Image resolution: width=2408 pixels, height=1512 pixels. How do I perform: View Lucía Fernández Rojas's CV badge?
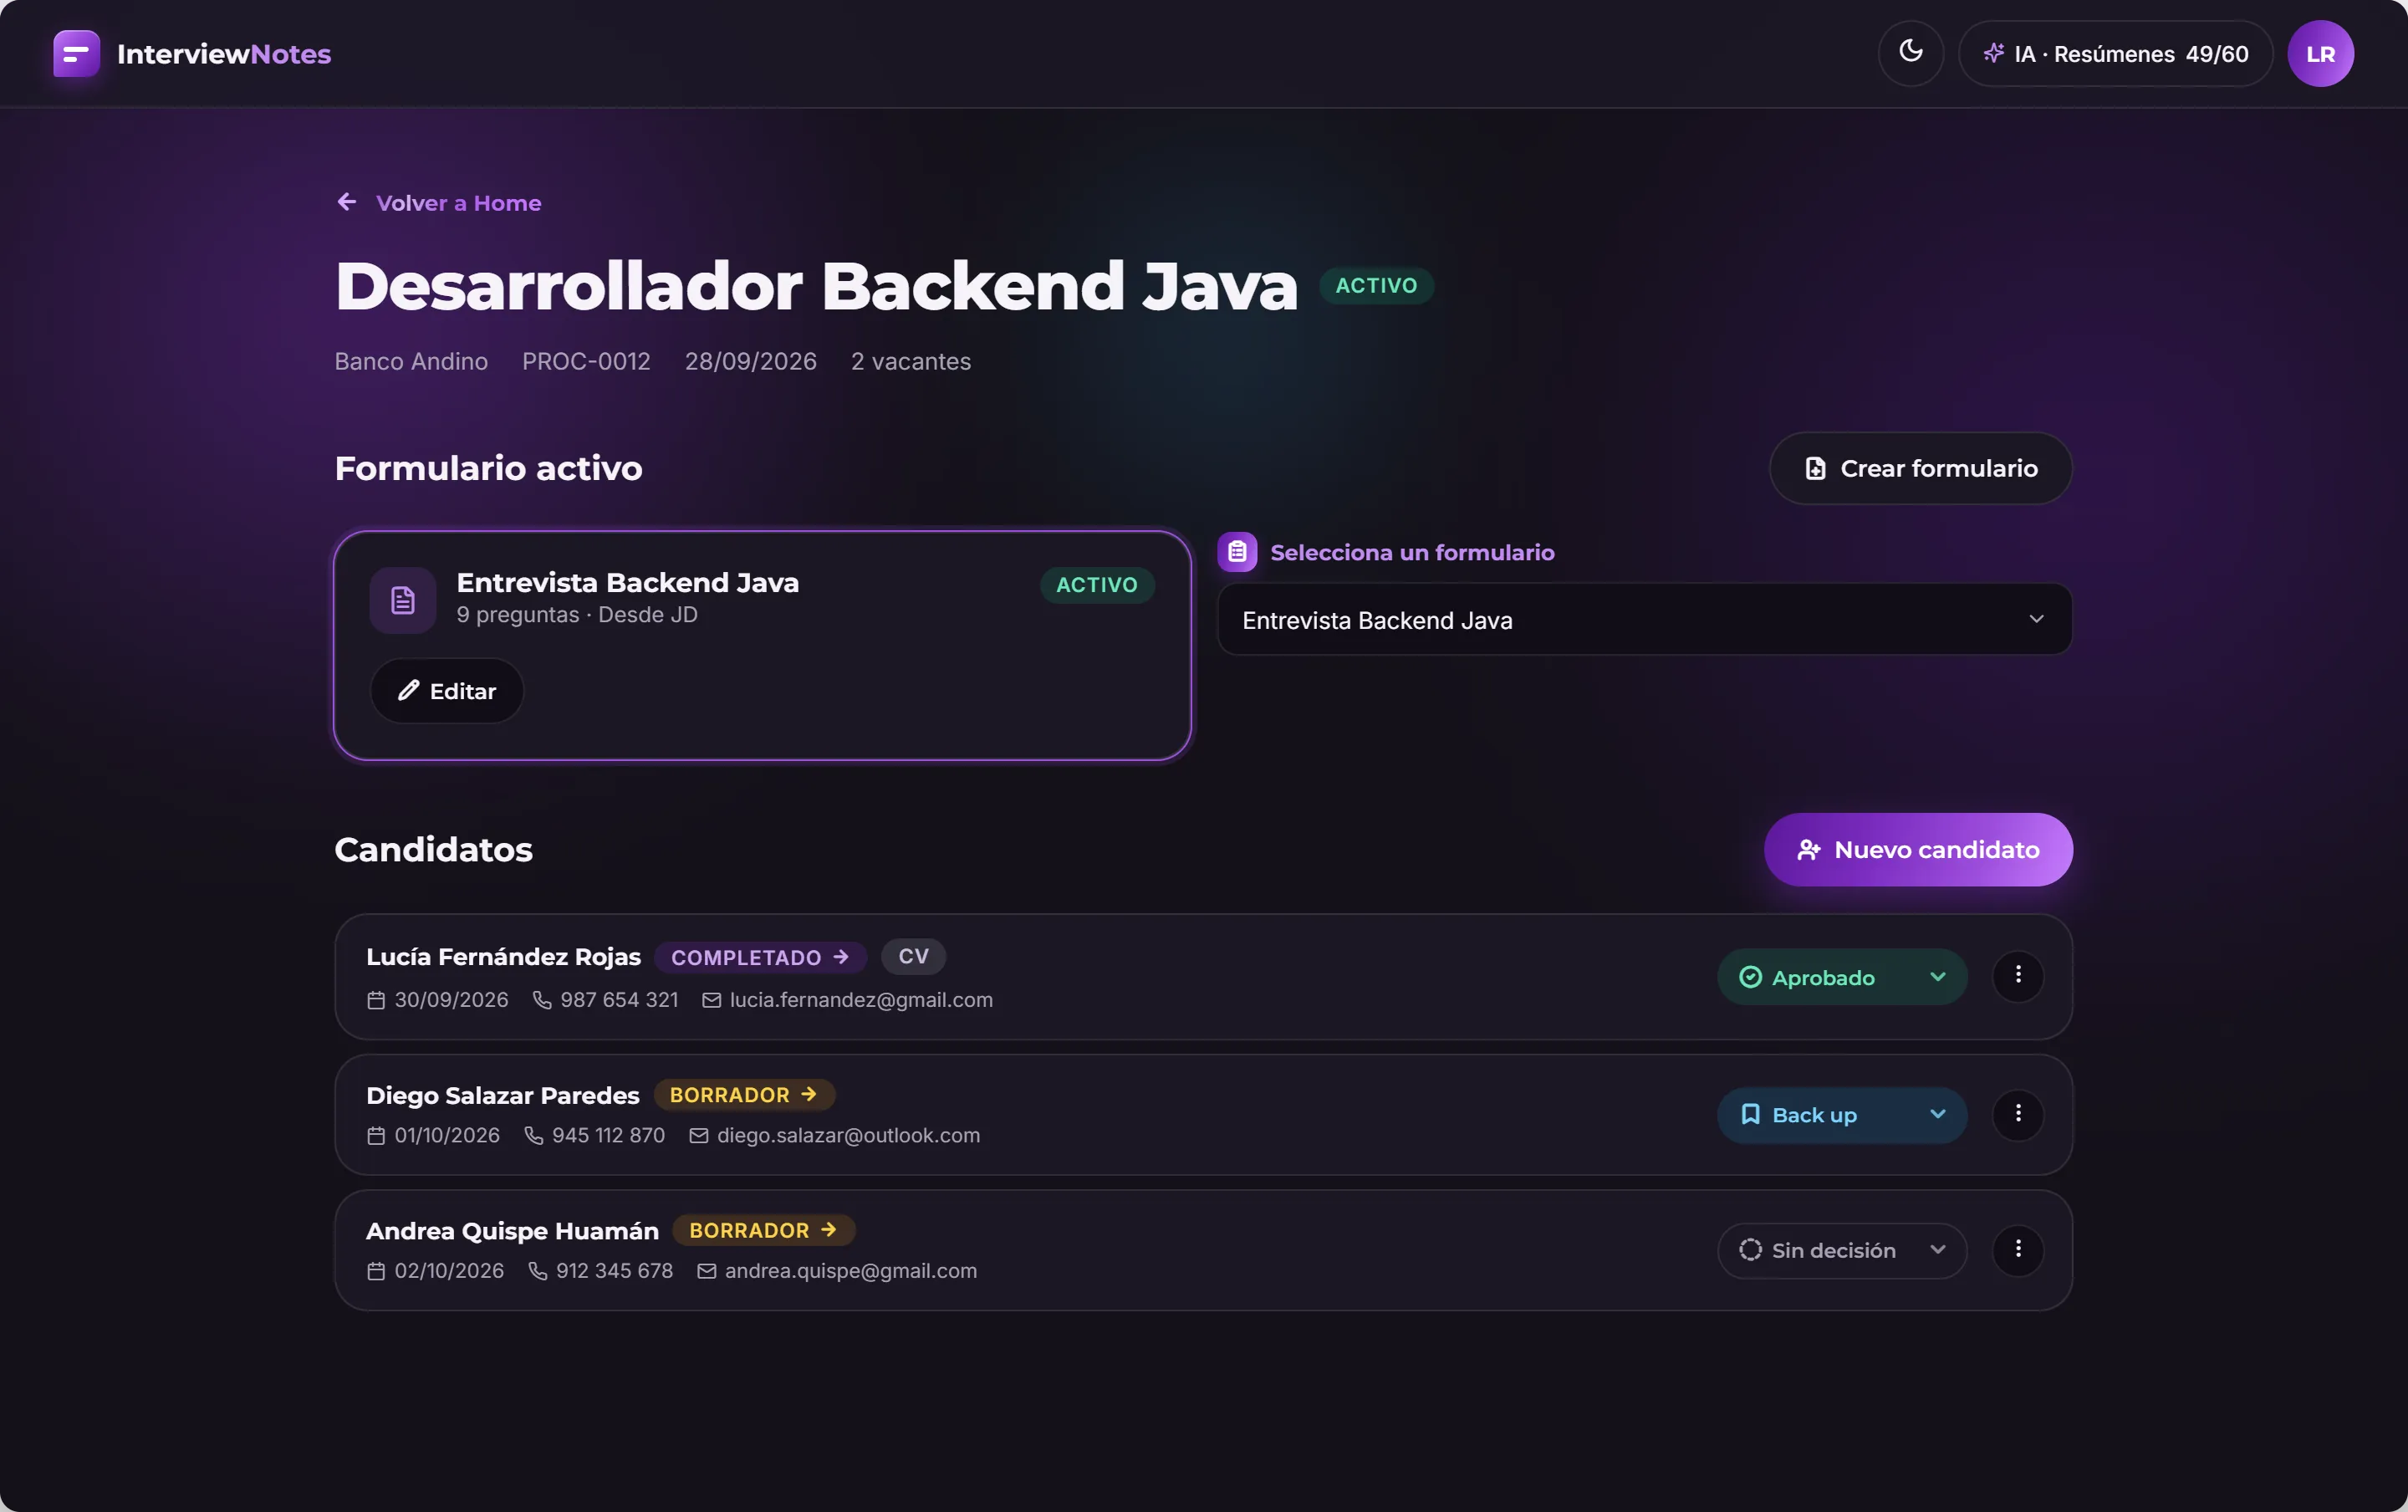point(913,956)
